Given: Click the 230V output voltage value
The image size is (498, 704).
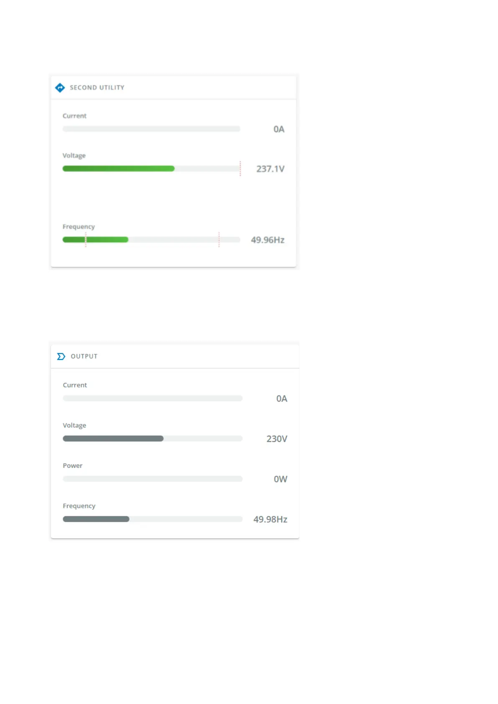Looking at the screenshot, I should click(x=277, y=439).
